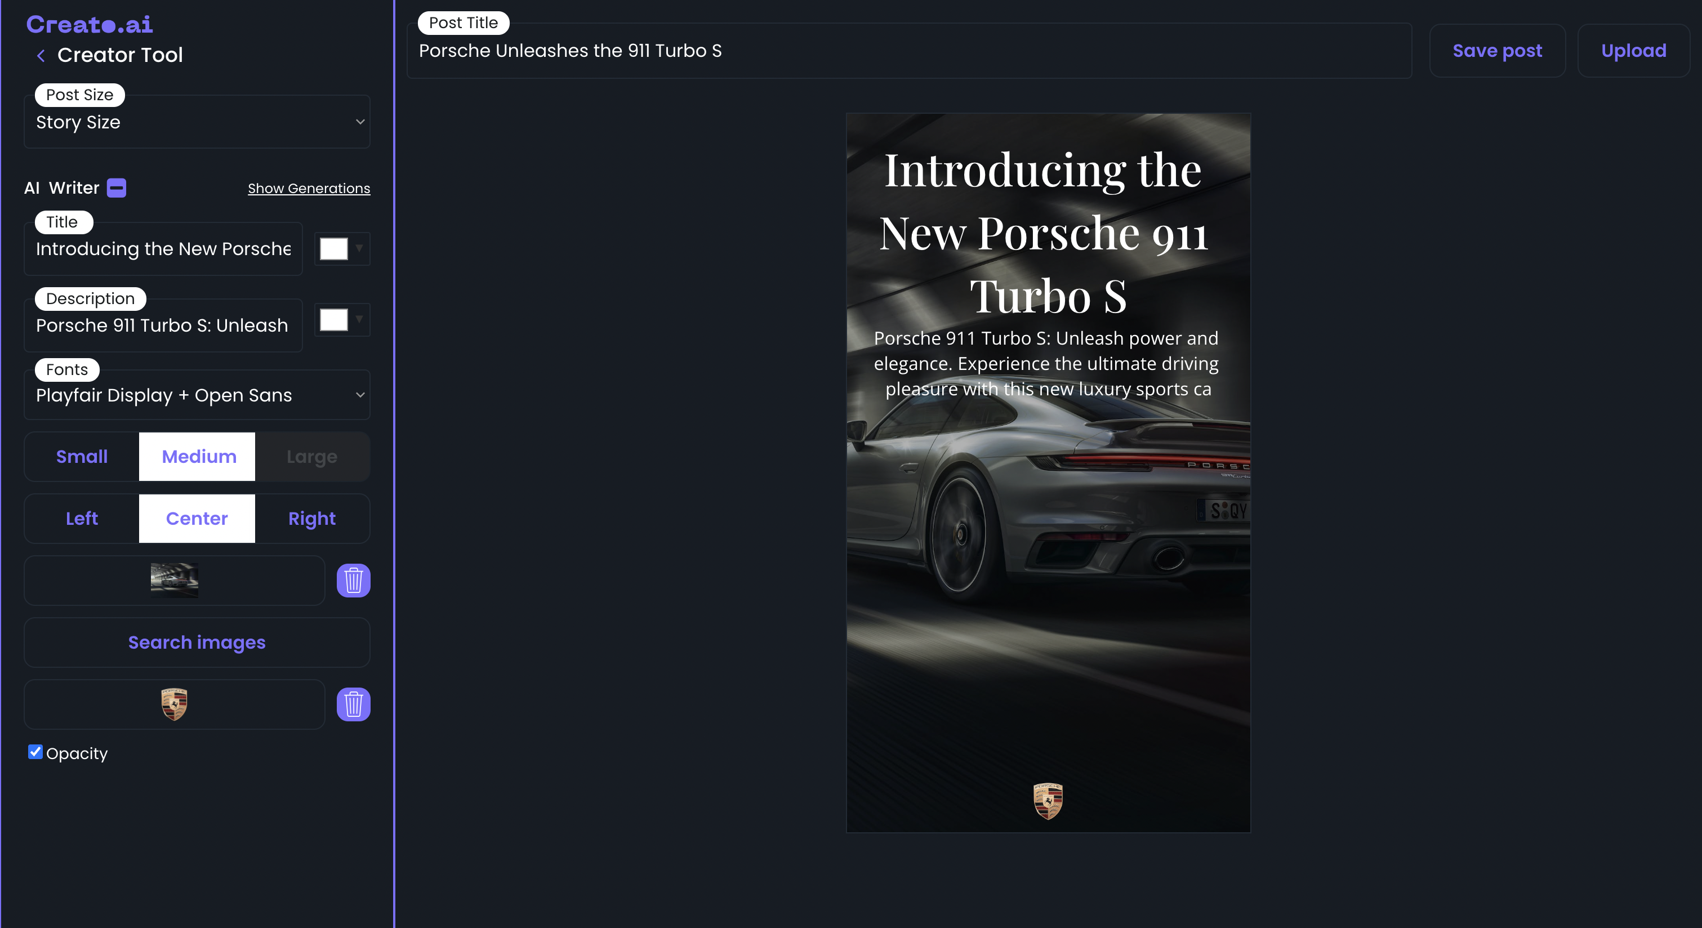Open the Fonts dropdown
This screenshot has width=1702, height=928.
[x=197, y=394]
